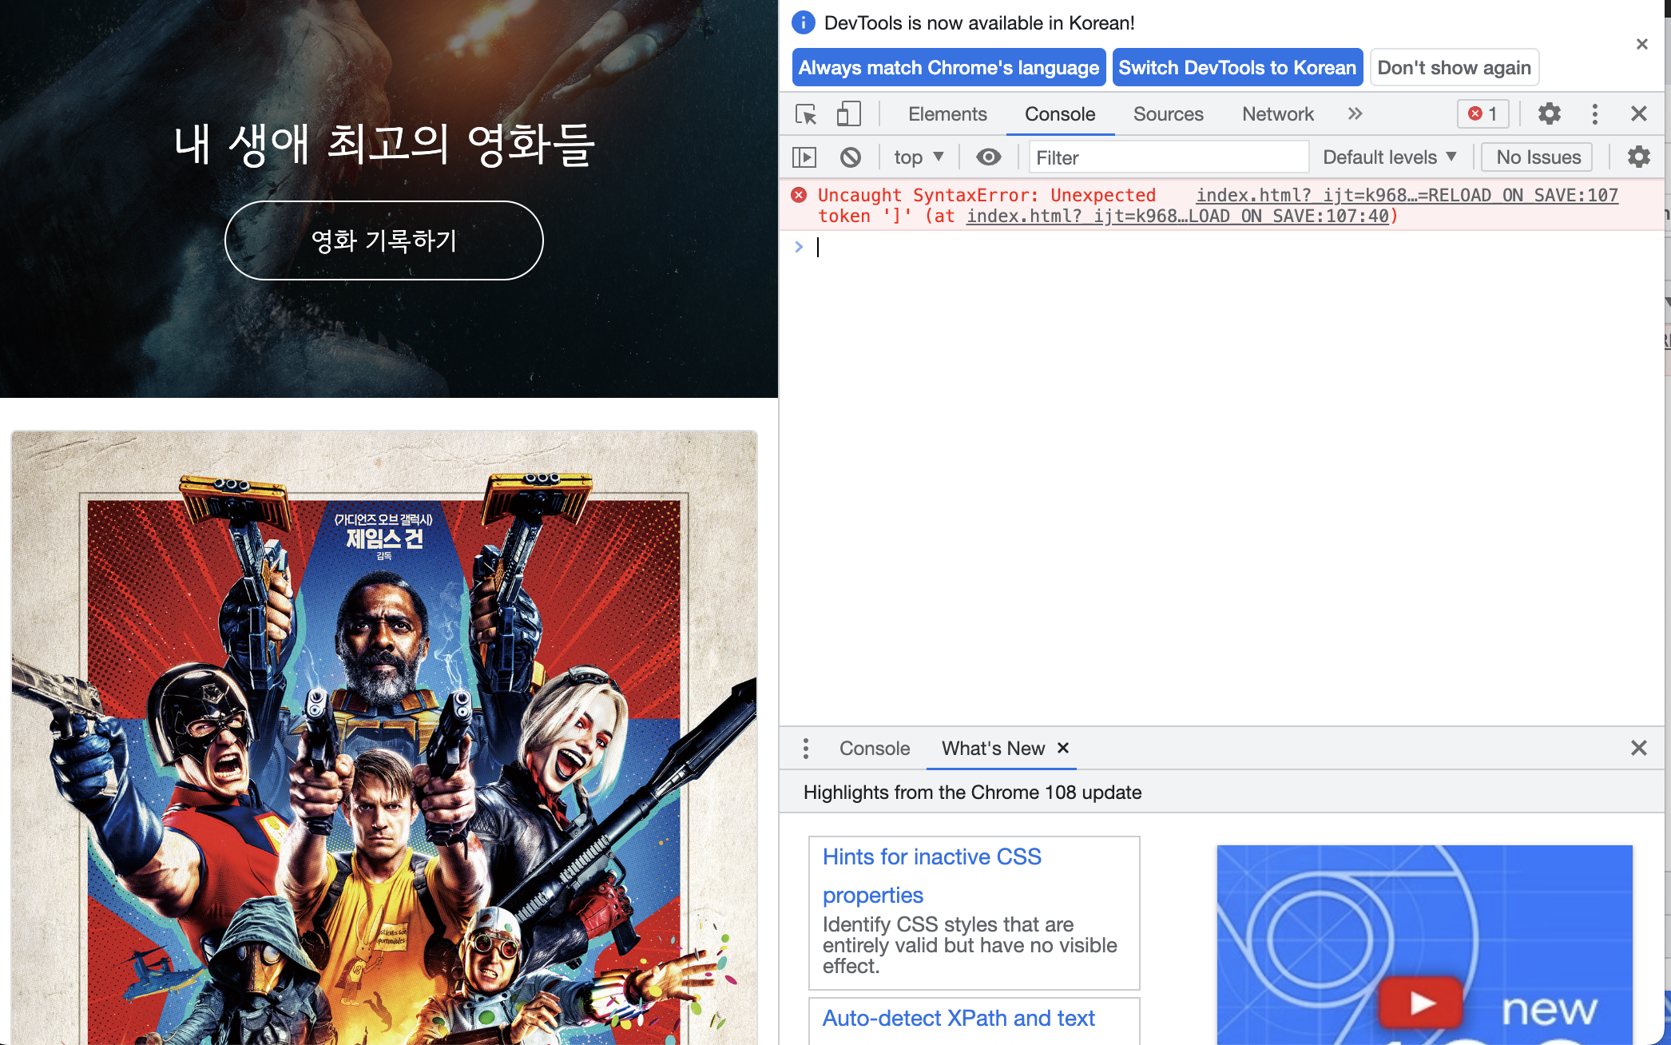
Task: Click the red error icon in console
Action: [799, 195]
